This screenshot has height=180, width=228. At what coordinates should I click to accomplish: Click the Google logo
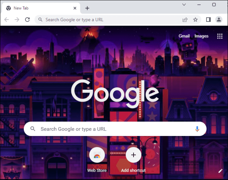(115, 93)
